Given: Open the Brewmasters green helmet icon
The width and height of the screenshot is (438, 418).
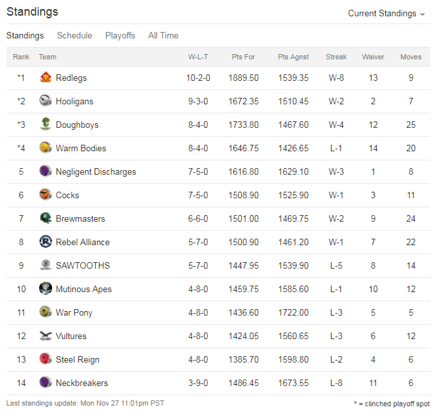Looking at the screenshot, I should point(46,218).
